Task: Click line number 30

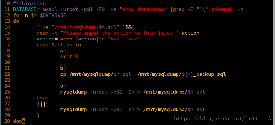Action: pyautogui.click(x=7, y=121)
